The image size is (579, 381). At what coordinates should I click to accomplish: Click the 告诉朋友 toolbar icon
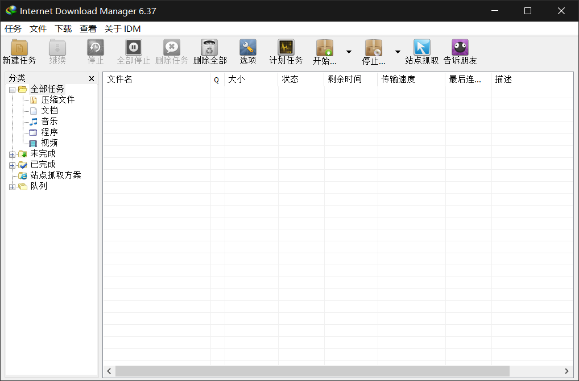460,48
